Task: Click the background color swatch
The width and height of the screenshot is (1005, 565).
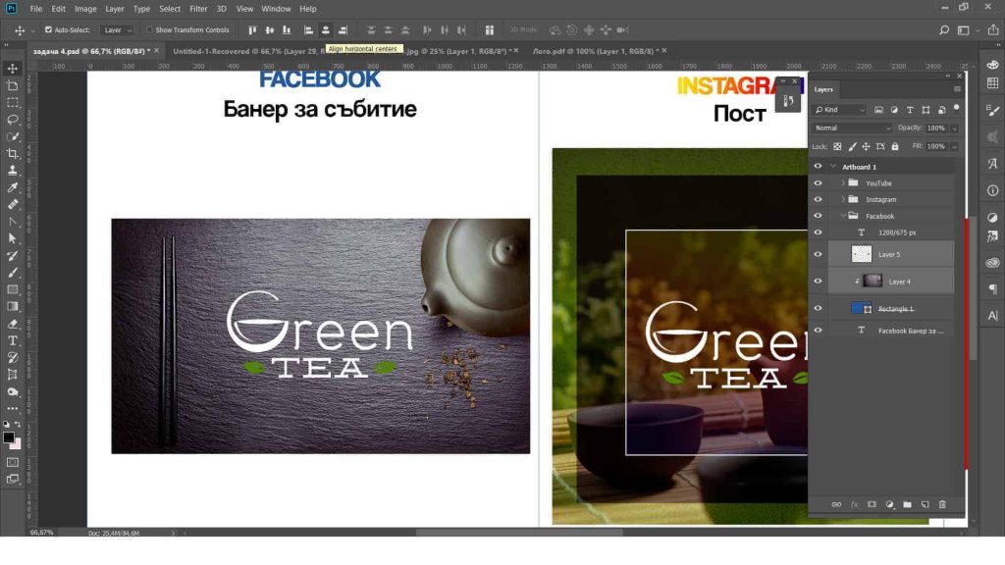Action: click(x=16, y=444)
